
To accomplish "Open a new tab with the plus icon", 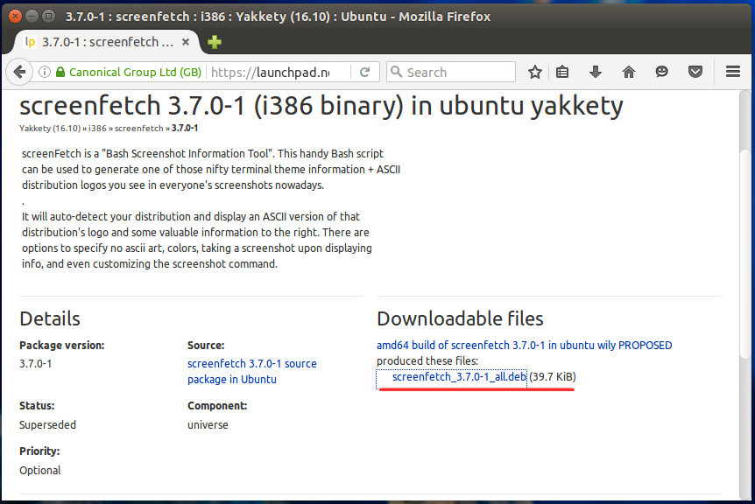I will click(x=215, y=42).
